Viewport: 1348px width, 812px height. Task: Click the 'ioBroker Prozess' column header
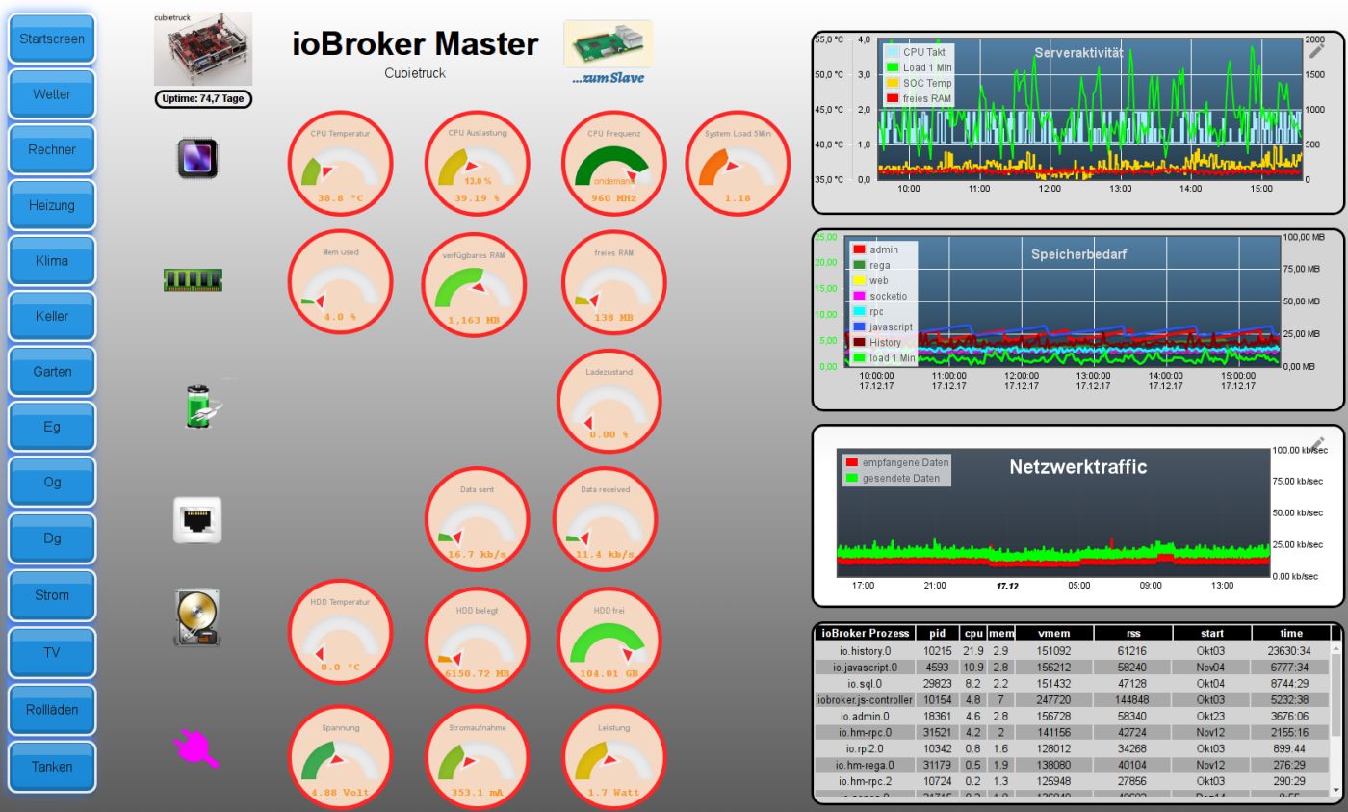(865, 633)
